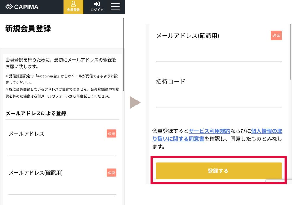Click the 新規会員登録 page heading
292x205 pixels.
click(x=28, y=28)
